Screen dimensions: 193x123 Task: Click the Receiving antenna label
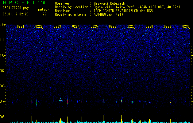click(x=71, y=14)
